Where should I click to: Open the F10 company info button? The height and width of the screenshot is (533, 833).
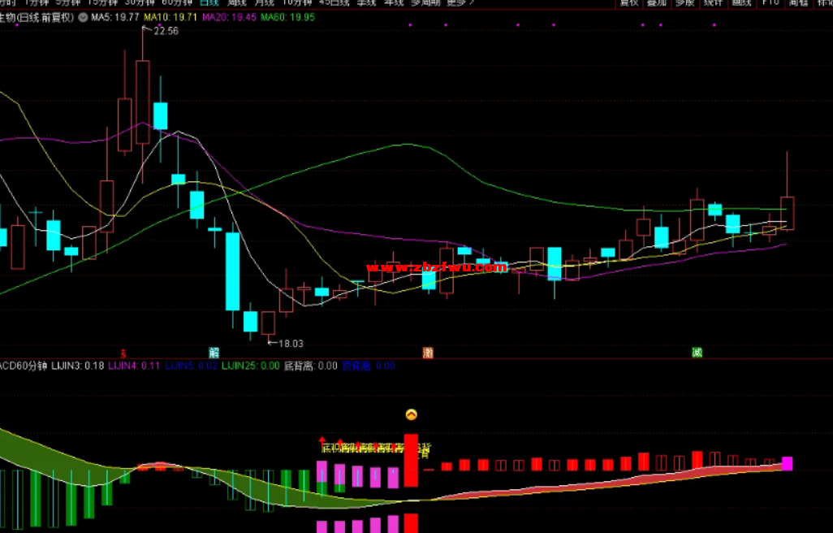click(770, 2)
